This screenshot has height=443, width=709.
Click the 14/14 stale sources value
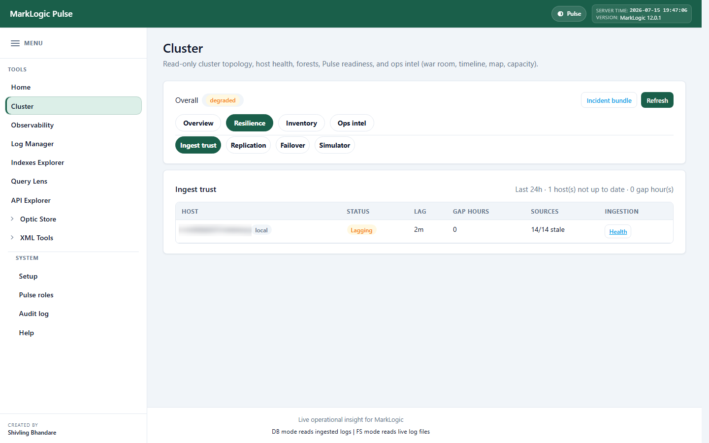pos(548,230)
